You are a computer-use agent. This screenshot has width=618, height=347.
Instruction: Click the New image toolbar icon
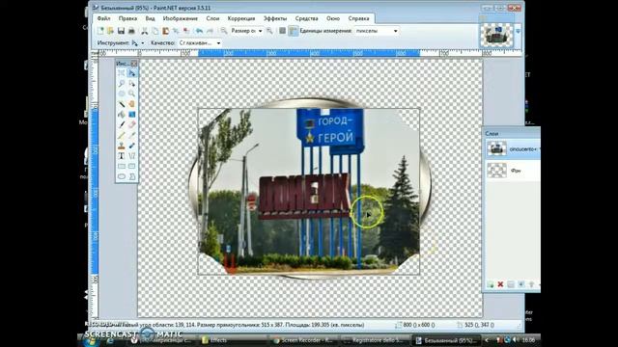click(x=100, y=31)
